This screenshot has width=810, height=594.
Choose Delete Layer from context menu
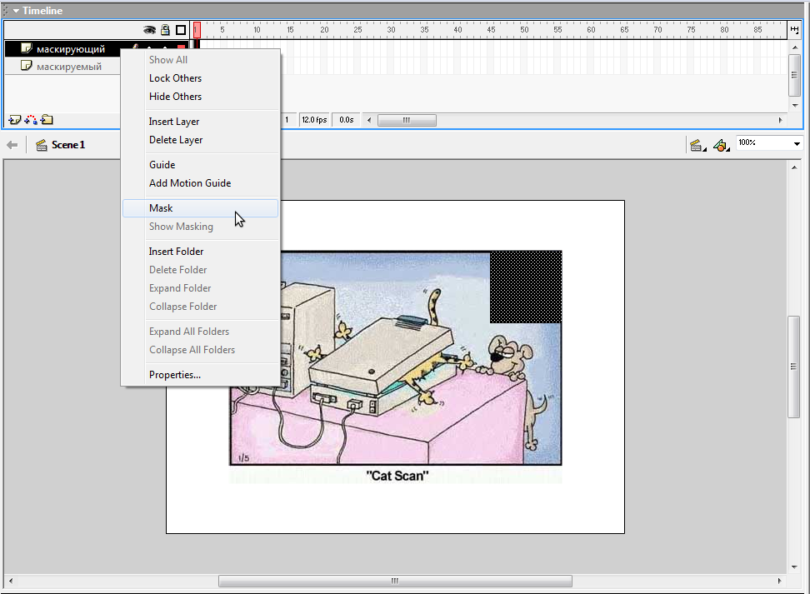pyautogui.click(x=176, y=140)
